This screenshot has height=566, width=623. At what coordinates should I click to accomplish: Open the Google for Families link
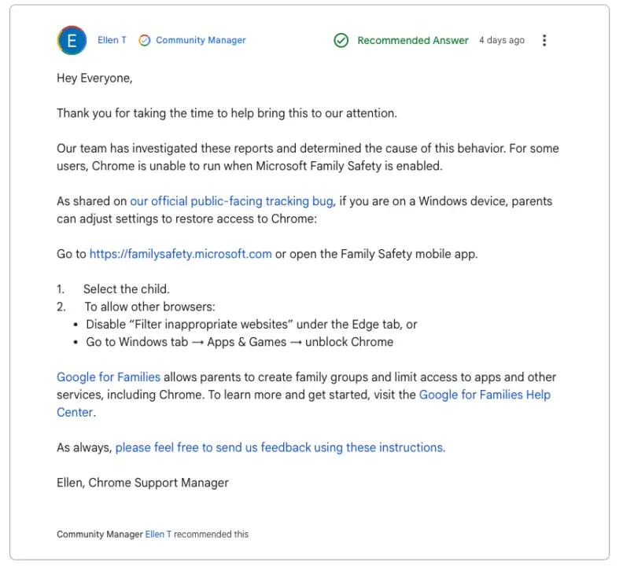tap(109, 377)
